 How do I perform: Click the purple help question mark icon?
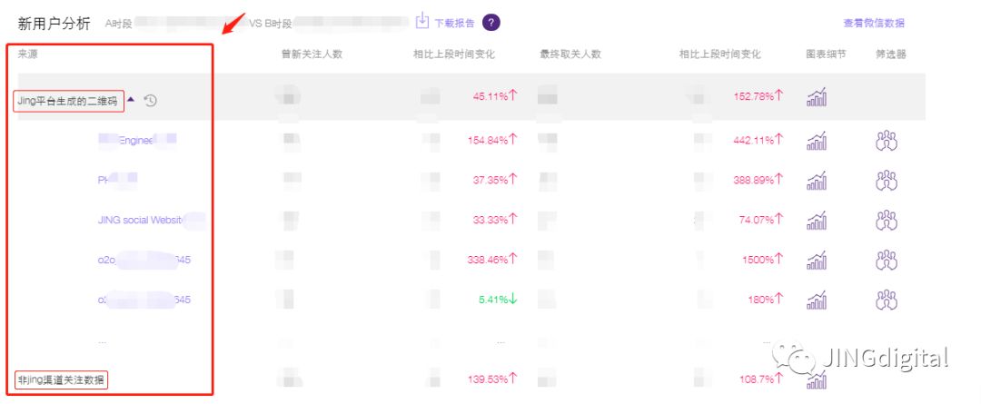[491, 23]
